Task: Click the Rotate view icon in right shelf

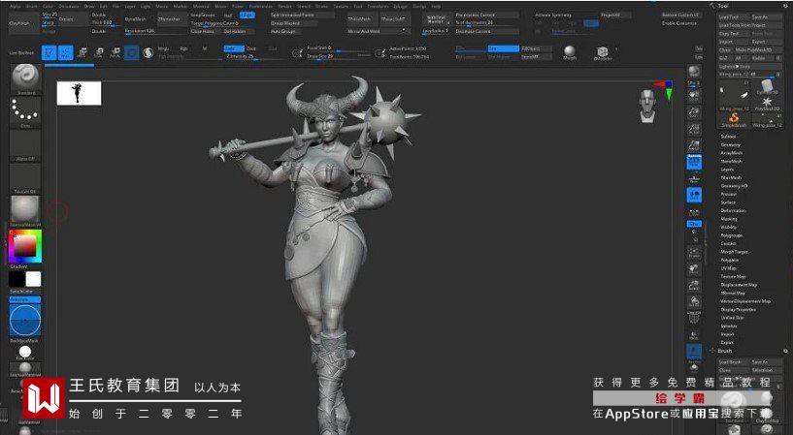Action: pyautogui.click(x=694, y=303)
